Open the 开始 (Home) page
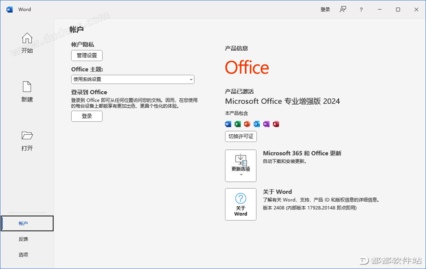Image resolution: width=426 pixels, height=269 pixels. (x=27, y=43)
